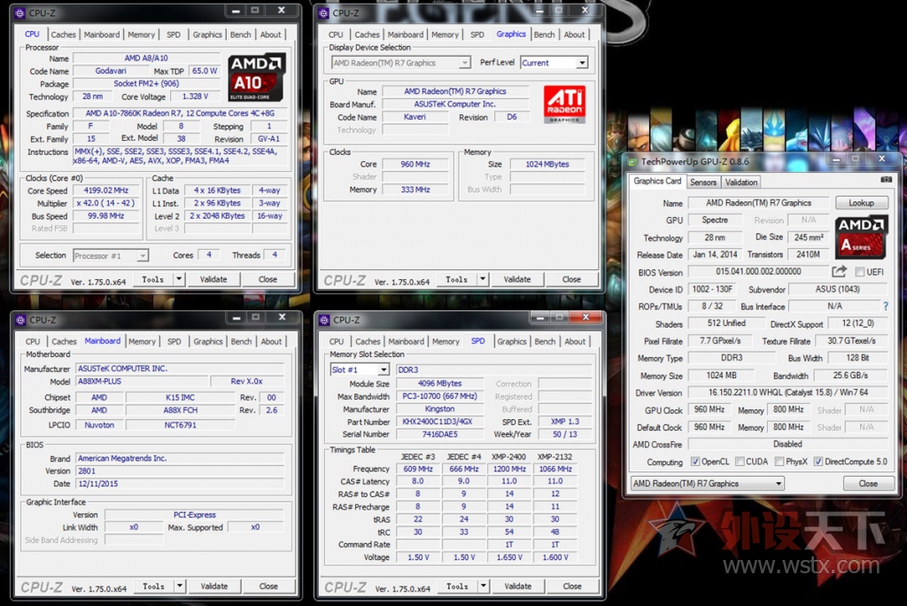Click Lookup button in GPU-Z
The height and width of the screenshot is (606, 907).
pos(861,203)
